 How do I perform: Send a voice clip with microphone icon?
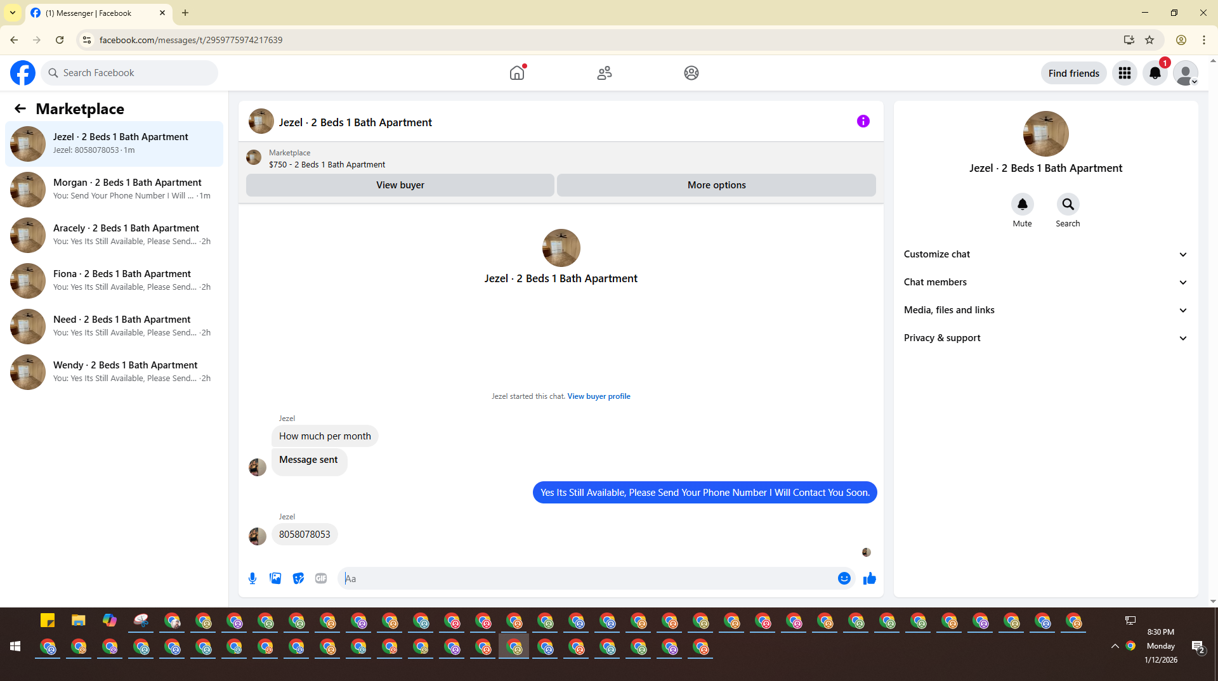coord(252,578)
